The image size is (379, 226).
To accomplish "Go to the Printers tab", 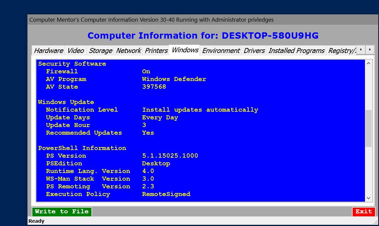I will tap(156, 51).
